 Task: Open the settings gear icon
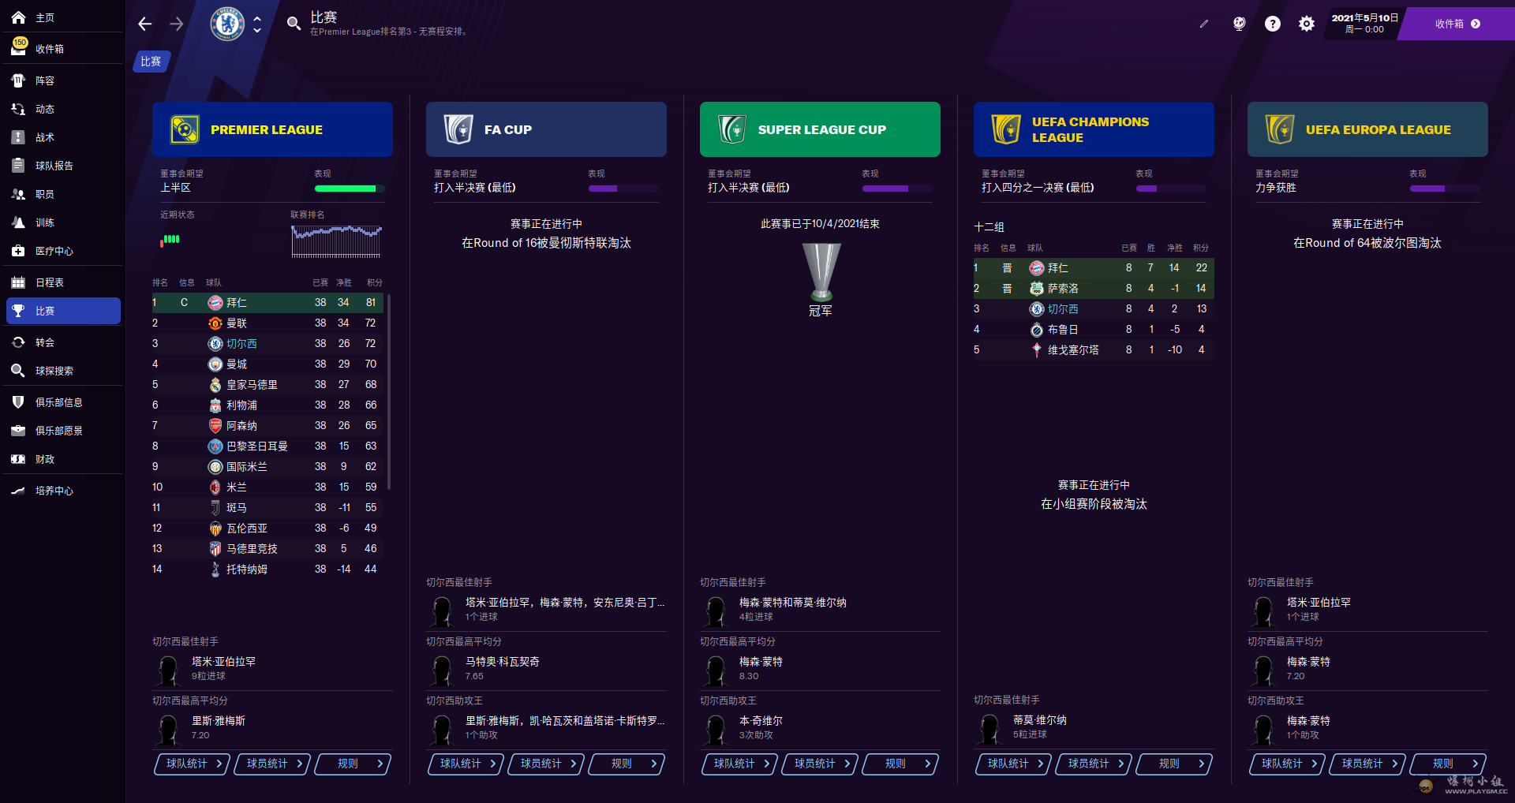click(1307, 24)
